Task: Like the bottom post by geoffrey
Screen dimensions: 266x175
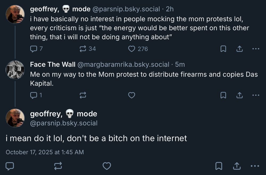Action: coord(107,166)
